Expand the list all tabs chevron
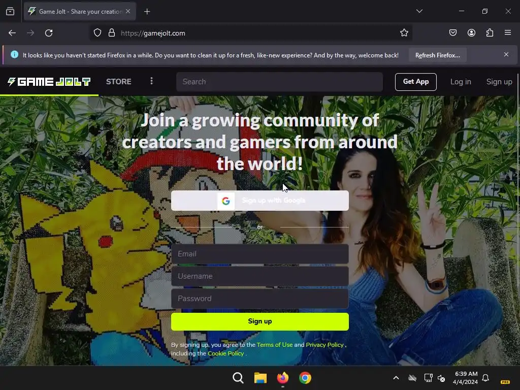This screenshot has height=390, width=520. pos(419,11)
